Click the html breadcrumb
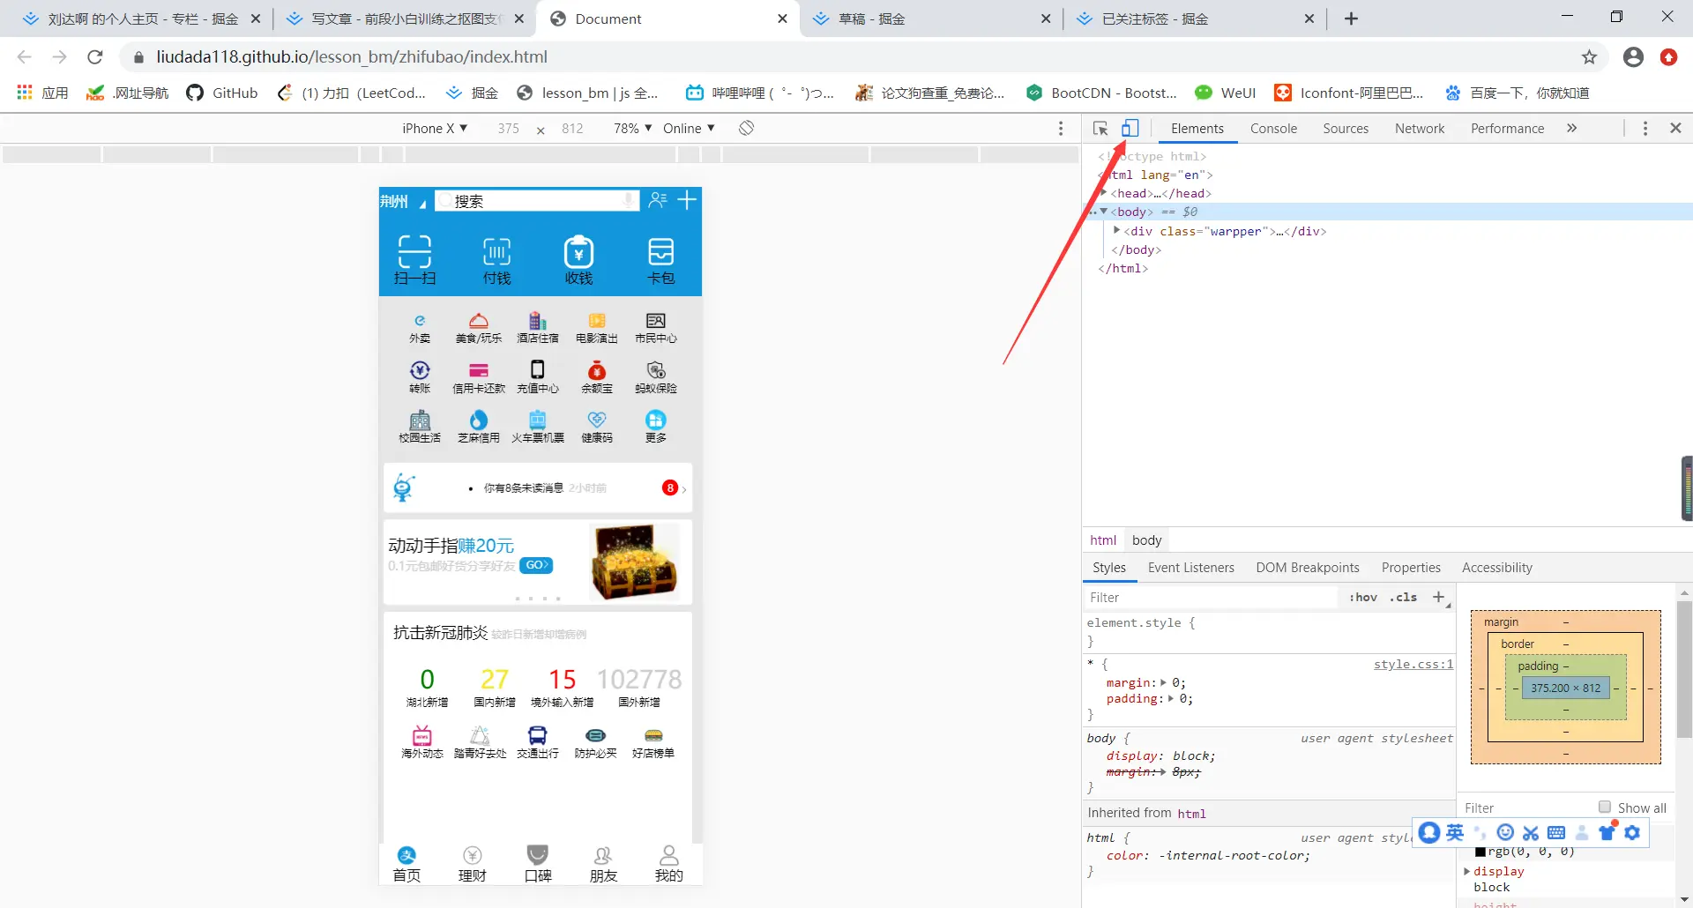The image size is (1693, 908). [x=1103, y=540]
